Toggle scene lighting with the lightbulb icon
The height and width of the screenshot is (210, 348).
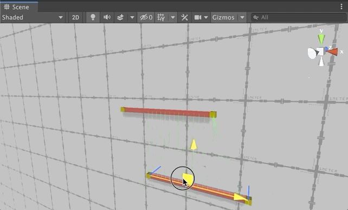pyautogui.click(x=93, y=17)
